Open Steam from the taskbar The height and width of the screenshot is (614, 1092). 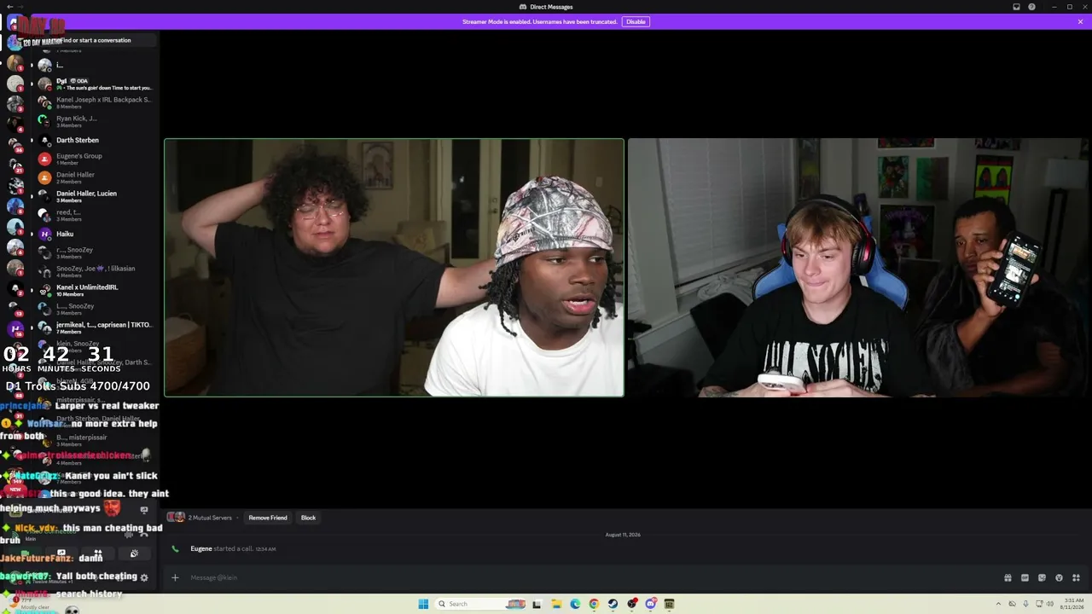(x=613, y=604)
